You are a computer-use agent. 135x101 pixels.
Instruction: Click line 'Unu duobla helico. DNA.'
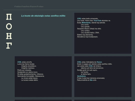point(90,33)
